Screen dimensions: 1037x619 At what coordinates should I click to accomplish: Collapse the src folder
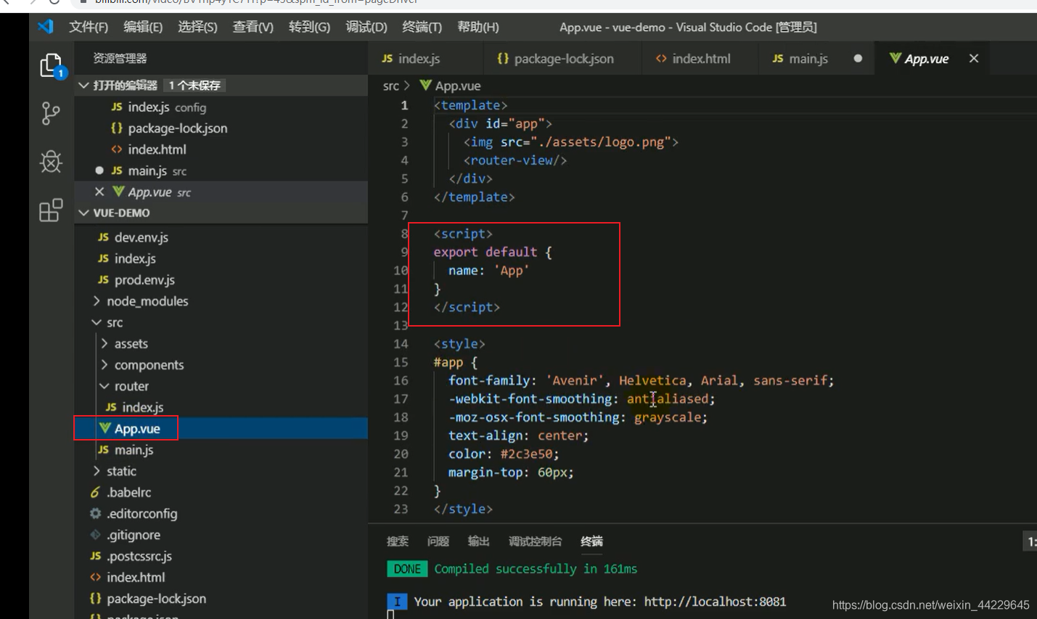[97, 322]
